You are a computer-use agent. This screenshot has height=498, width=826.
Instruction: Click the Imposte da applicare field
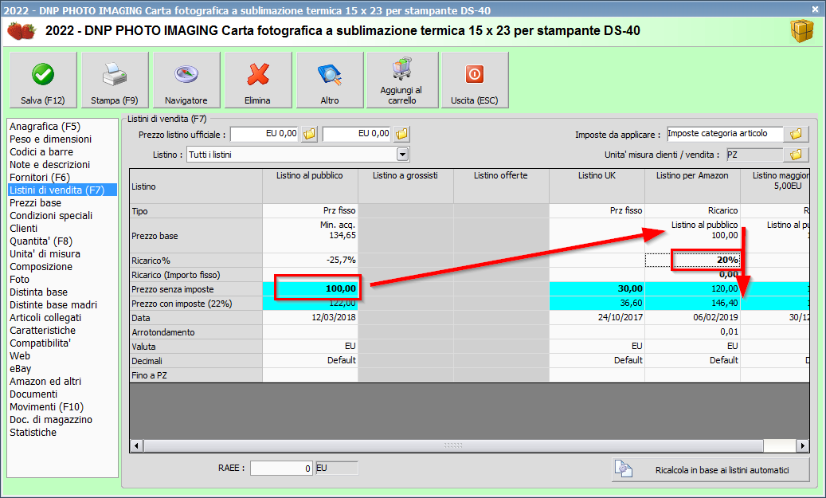tap(725, 134)
